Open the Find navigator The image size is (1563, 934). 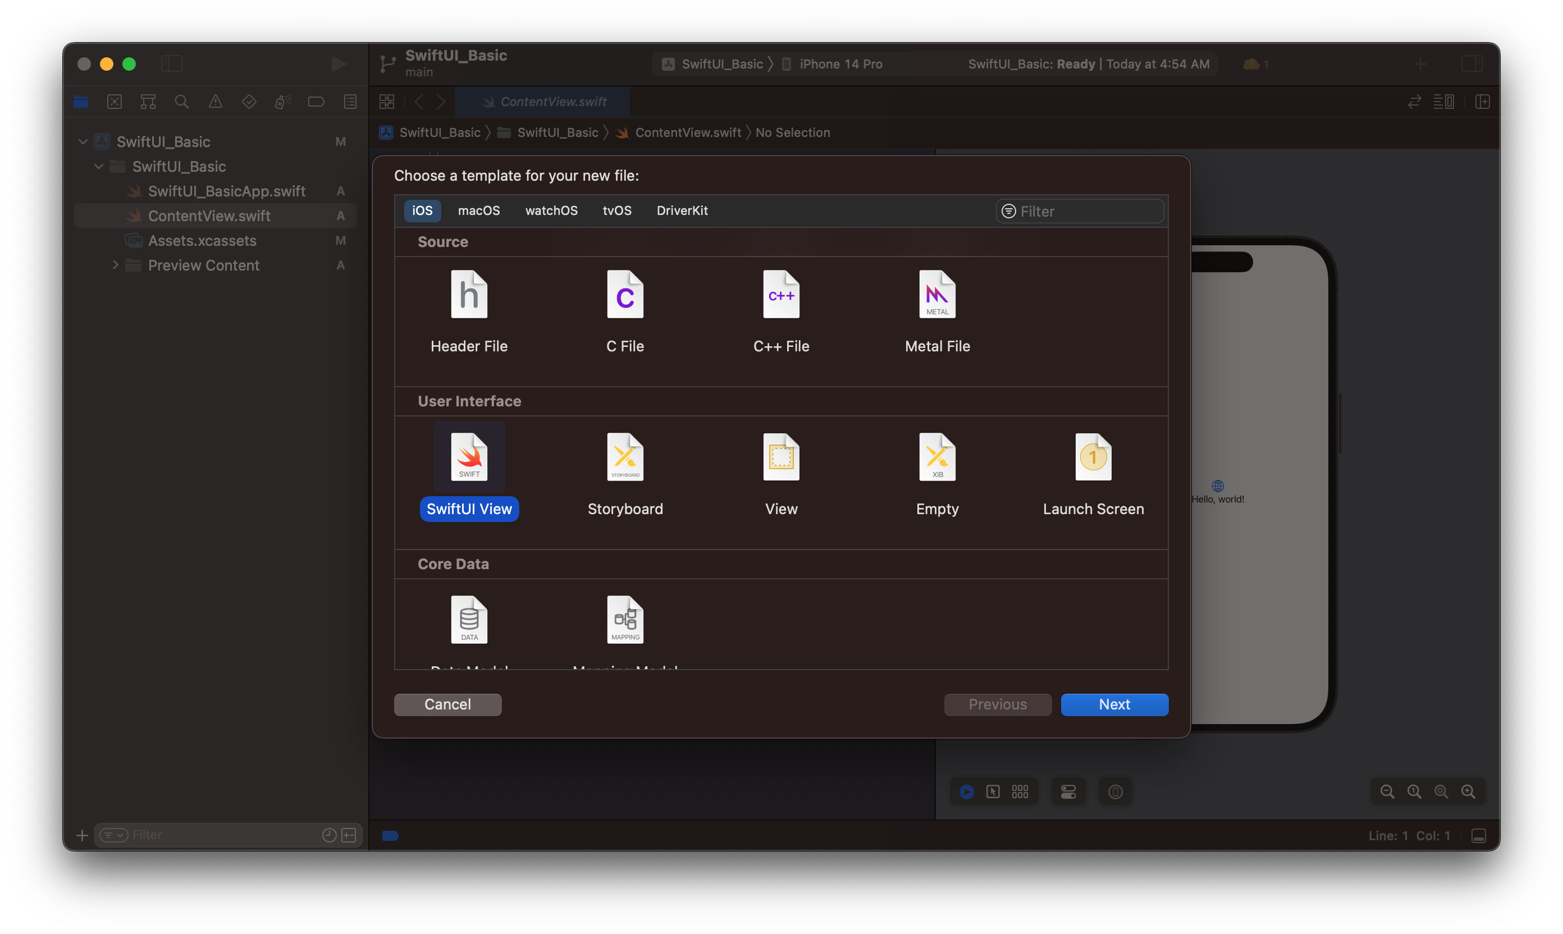[182, 102]
